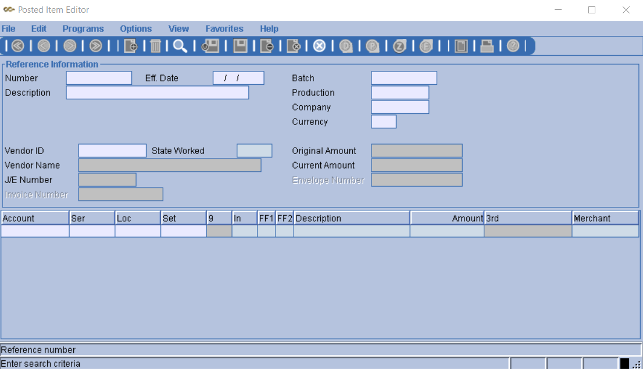Click the 3rd column header
643x369 pixels.
[x=528, y=218]
